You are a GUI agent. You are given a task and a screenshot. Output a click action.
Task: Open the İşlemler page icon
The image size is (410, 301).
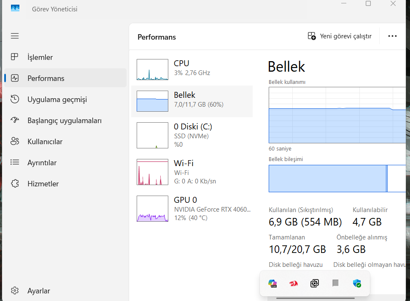[15, 56]
